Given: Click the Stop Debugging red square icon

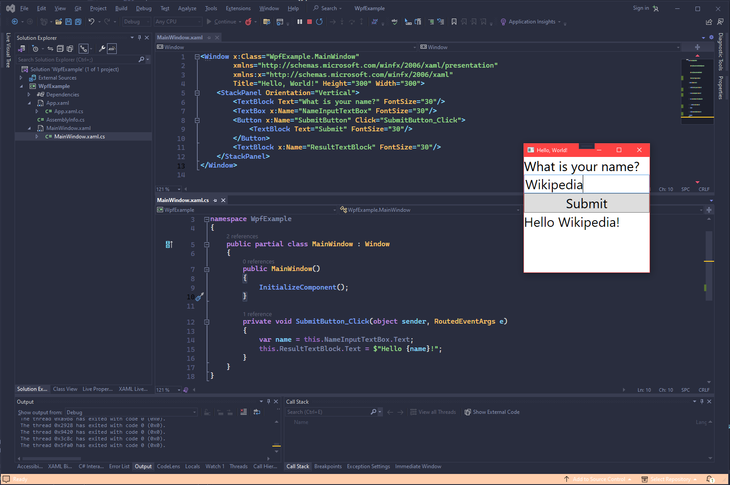Looking at the screenshot, I should point(310,22).
